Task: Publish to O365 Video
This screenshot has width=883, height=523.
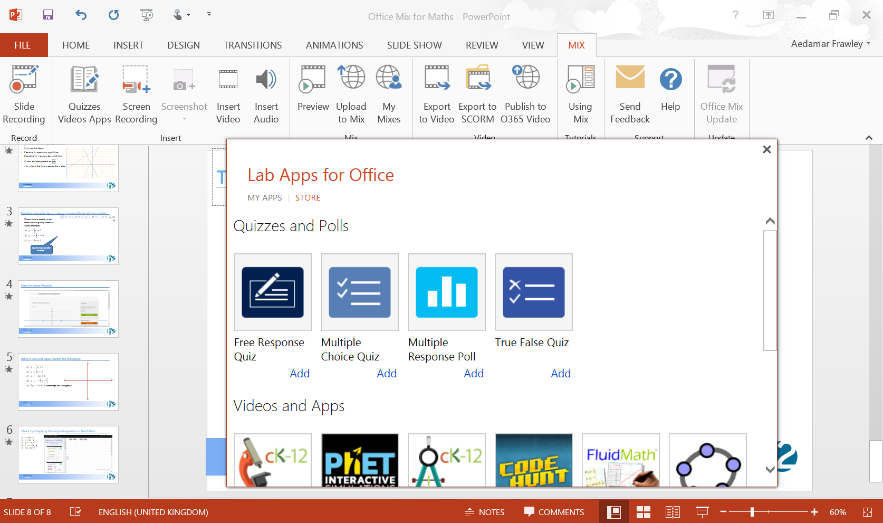Action: [525, 94]
